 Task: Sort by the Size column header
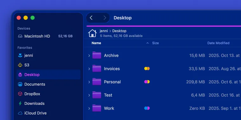tap(155, 43)
